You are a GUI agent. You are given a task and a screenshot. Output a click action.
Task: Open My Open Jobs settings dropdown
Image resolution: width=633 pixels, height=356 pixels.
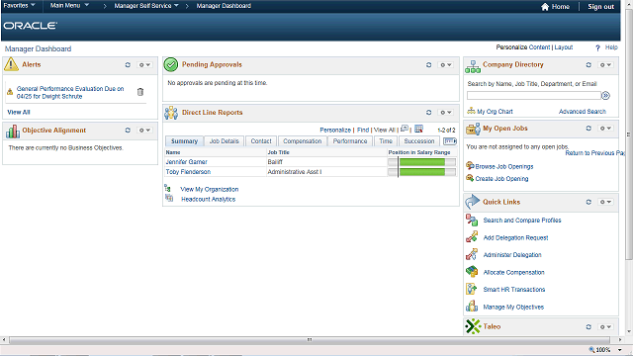click(605, 128)
